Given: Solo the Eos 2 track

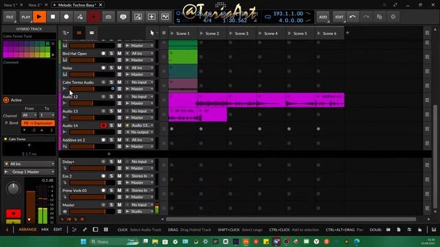Looking at the screenshot, I should point(111,176).
